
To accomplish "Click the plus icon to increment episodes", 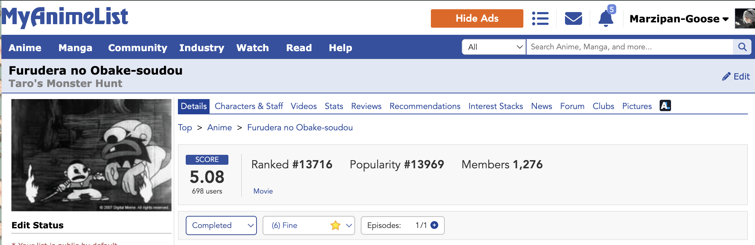I will [434, 225].
